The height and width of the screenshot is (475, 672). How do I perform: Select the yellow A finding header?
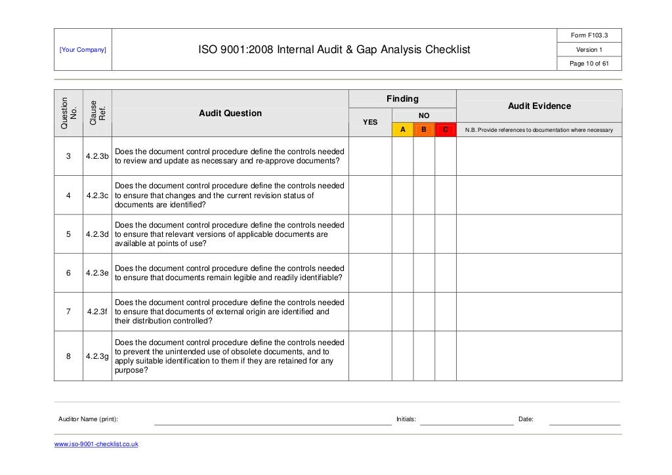click(x=402, y=130)
